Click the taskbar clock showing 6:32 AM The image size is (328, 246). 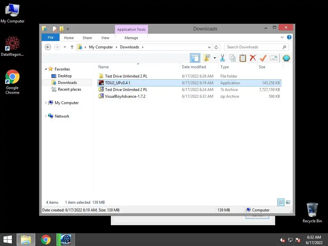(314, 240)
